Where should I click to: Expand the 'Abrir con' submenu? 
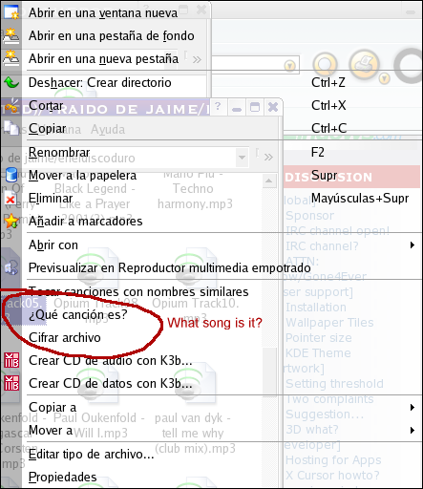(211, 245)
